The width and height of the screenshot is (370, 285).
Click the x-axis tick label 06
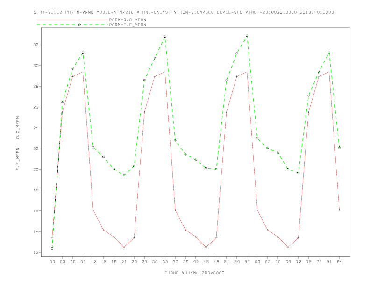tap(73, 262)
